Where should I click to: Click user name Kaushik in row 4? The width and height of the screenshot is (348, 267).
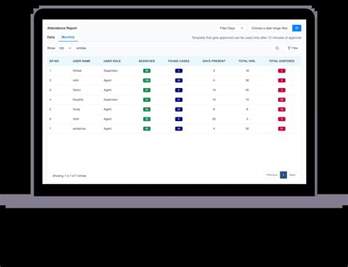(x=78, y=100)
